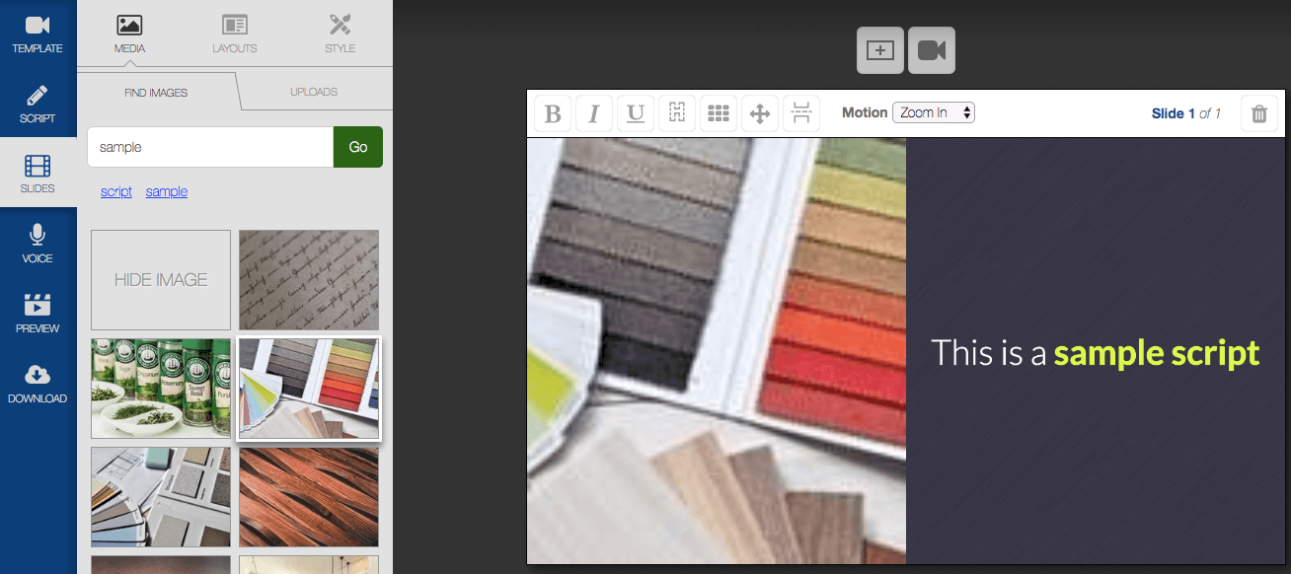Switch to the Style tab

coord(340,34)
